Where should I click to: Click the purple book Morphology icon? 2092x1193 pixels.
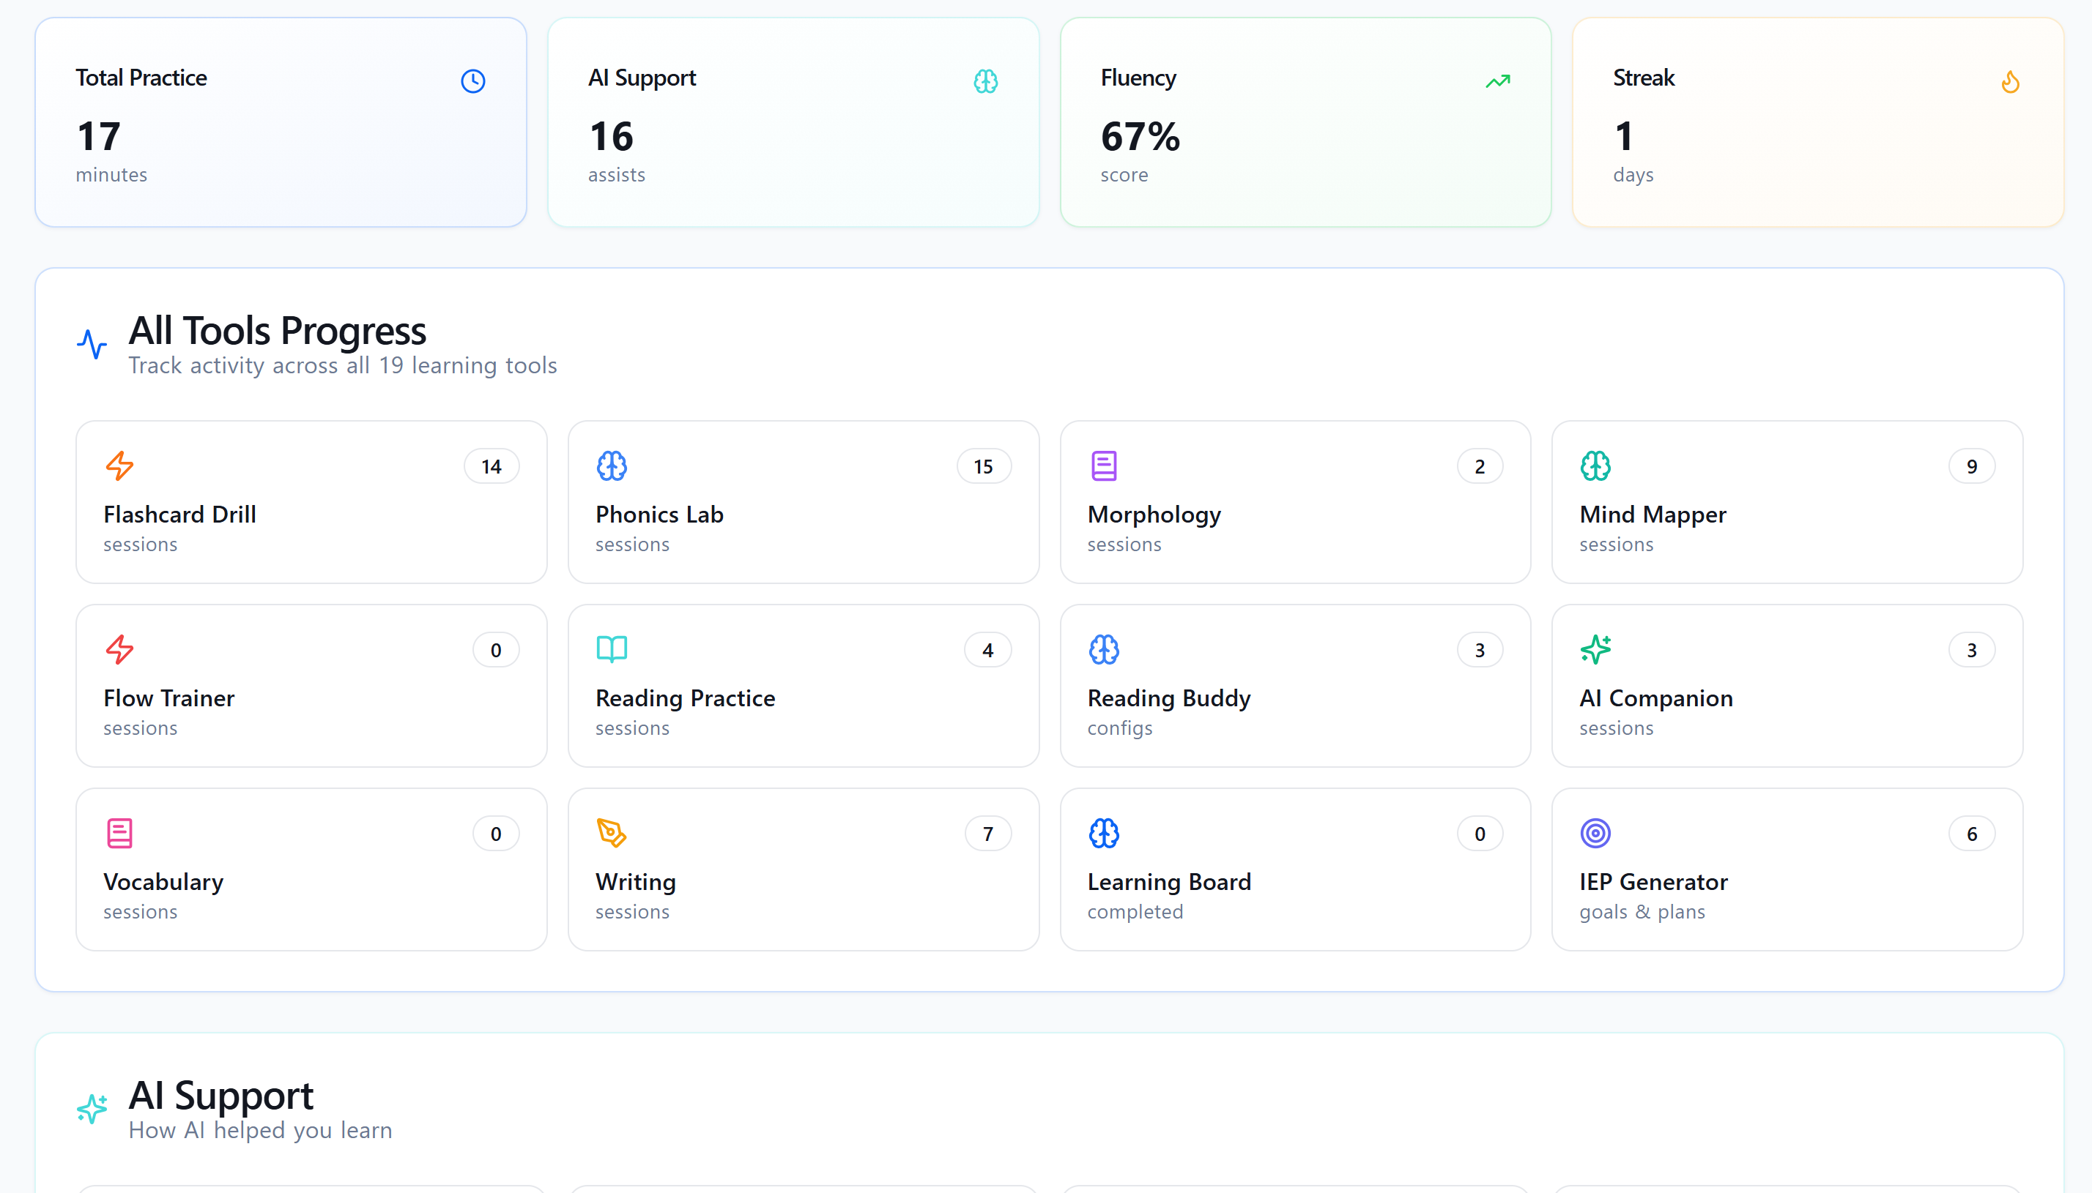pos(1103,465)
